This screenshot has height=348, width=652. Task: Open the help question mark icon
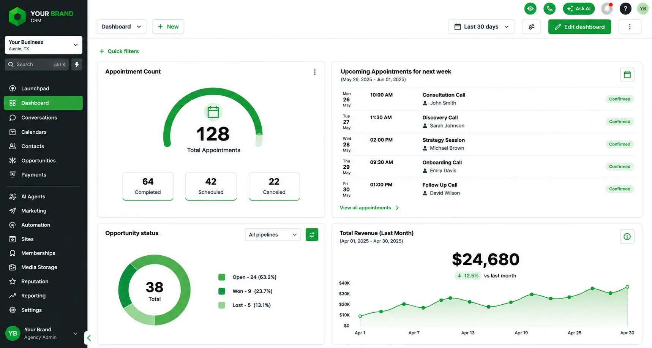[625, 8]
